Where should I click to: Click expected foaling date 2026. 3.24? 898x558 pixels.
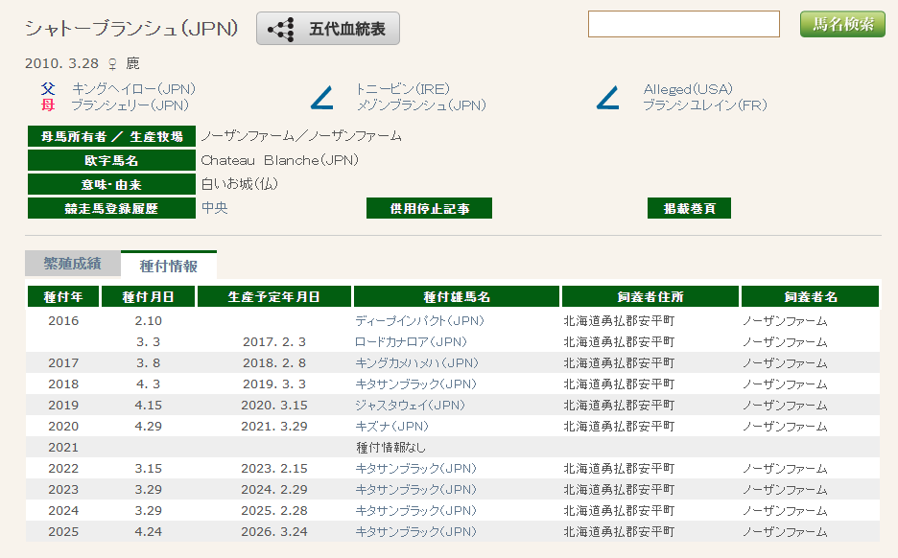(274, 532)
